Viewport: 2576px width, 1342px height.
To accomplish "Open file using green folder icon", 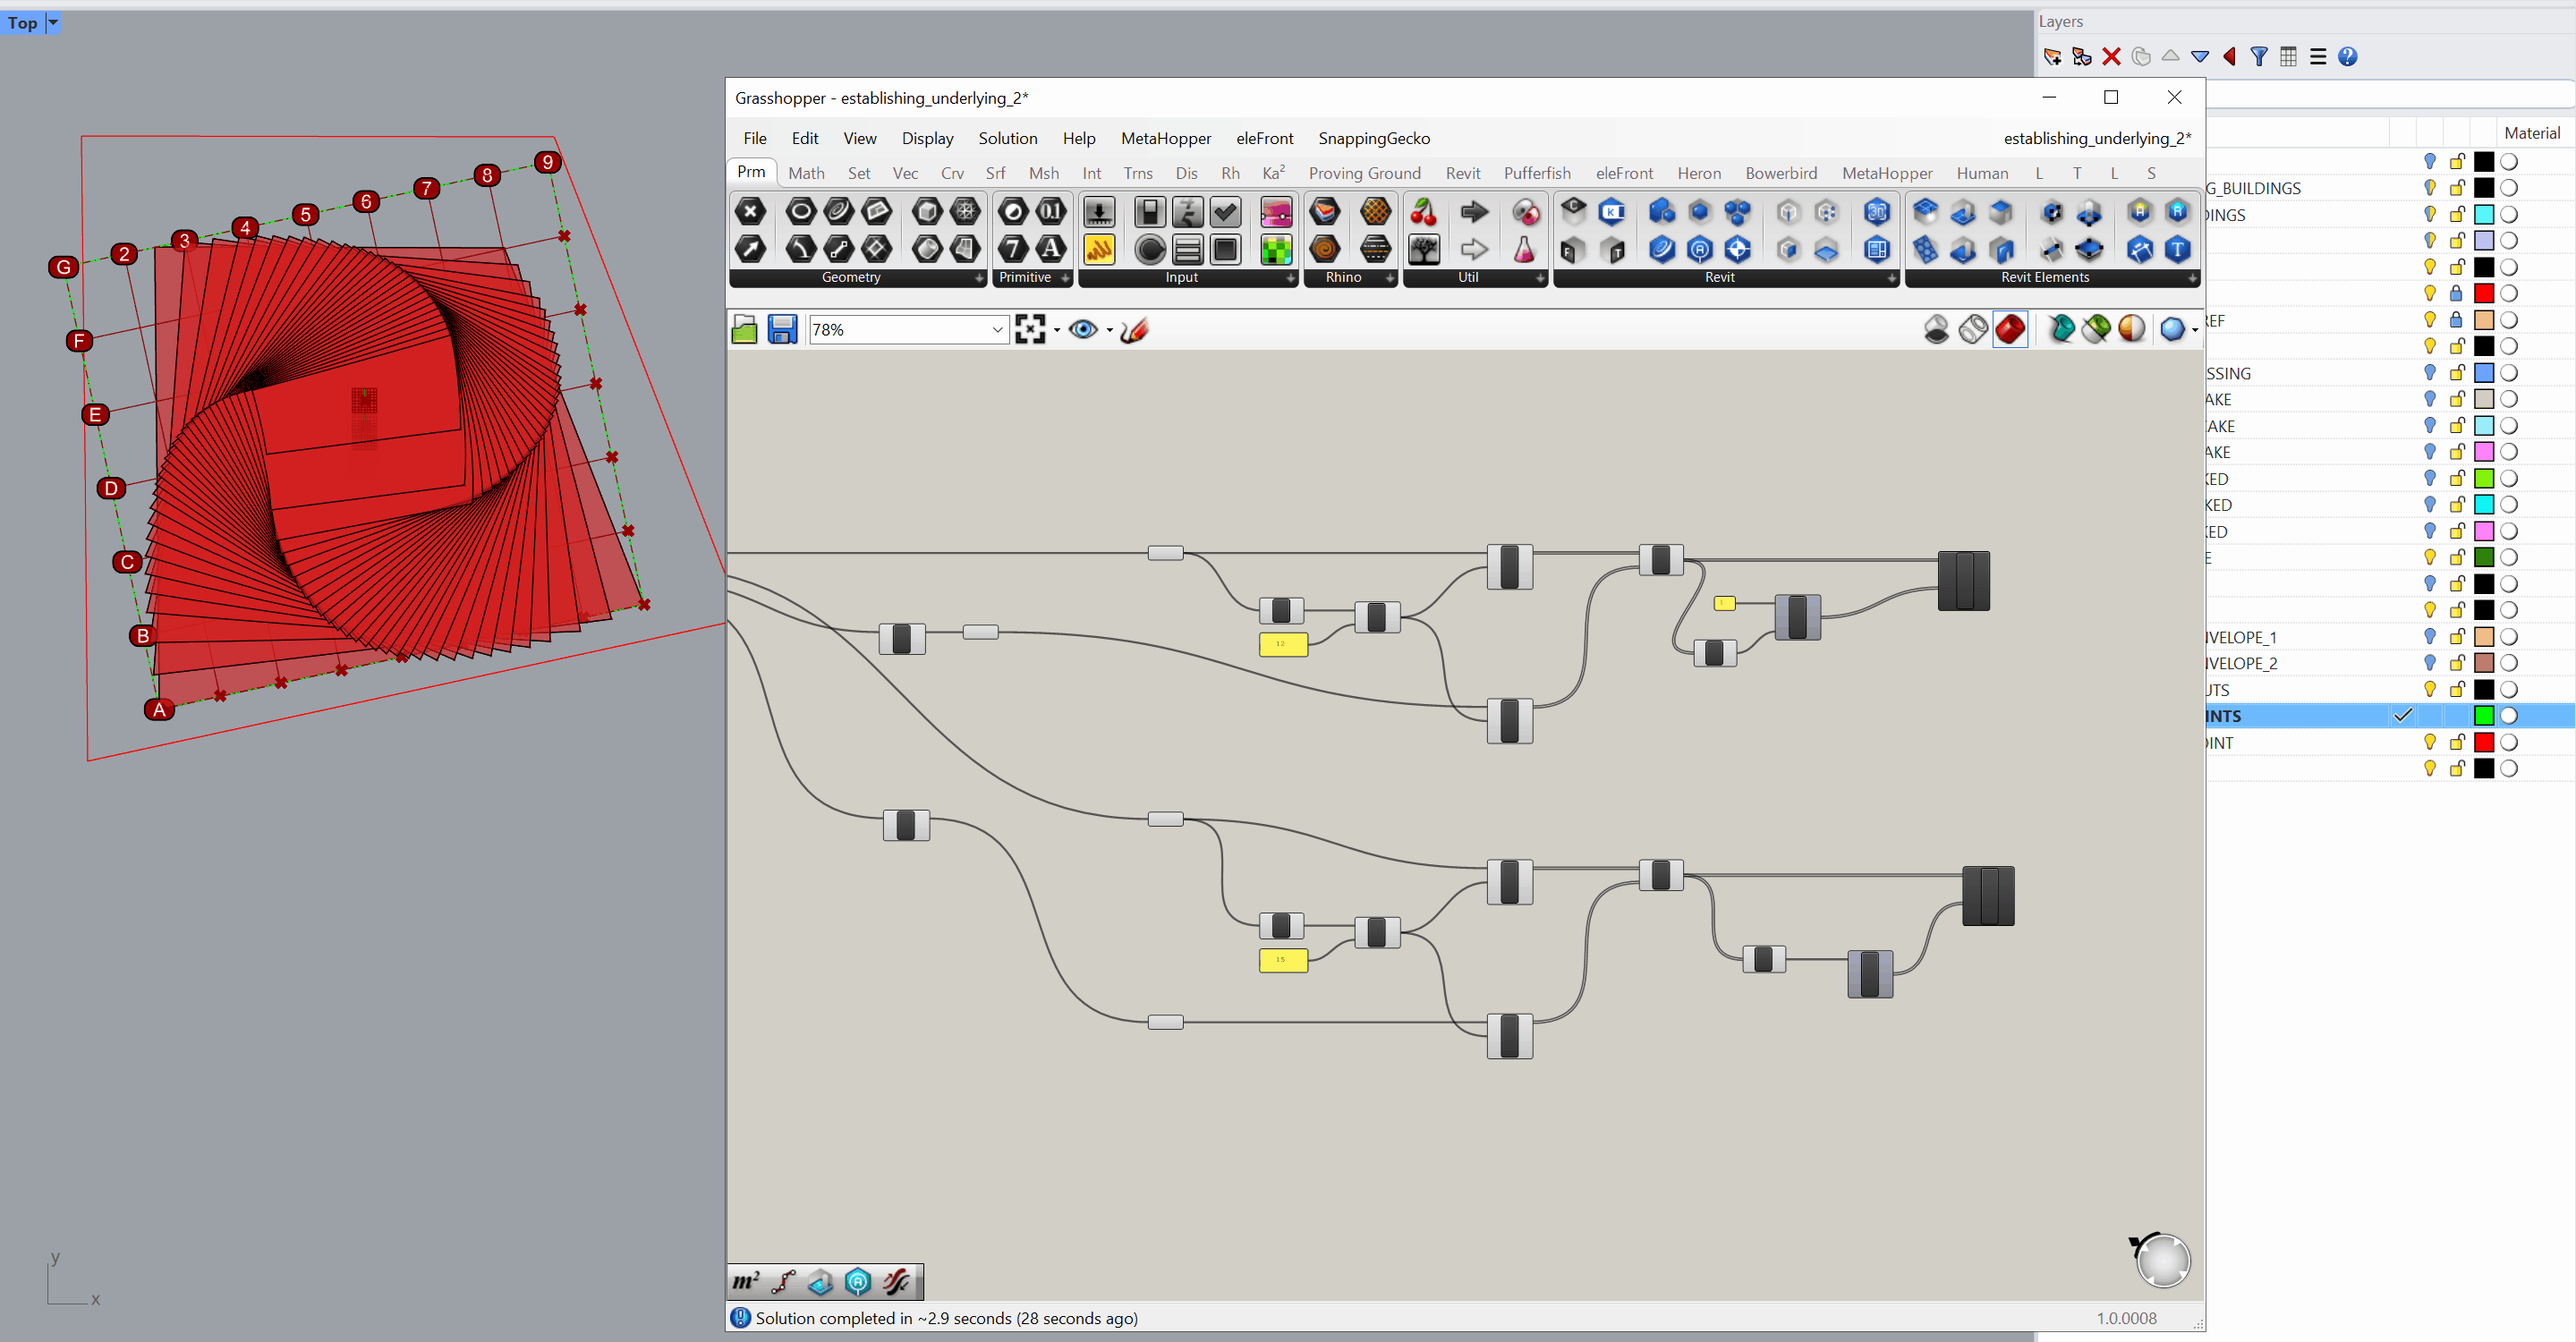I will tap(744, 329).
